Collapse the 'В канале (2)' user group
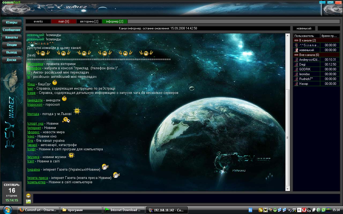The width and height of the screenshot is (343, 214). [296, 40]
